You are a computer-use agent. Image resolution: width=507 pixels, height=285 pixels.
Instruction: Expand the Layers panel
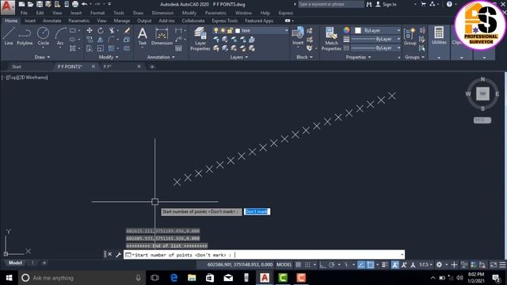point(239,57)
